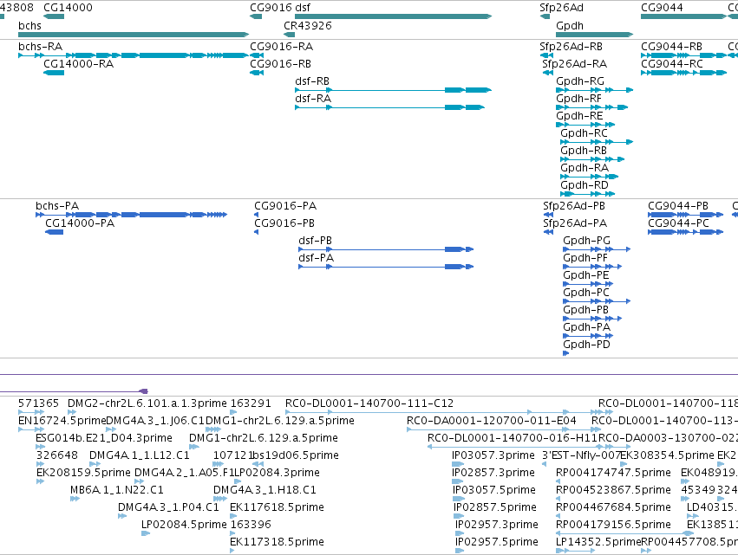Click EST DMG4A.3_1.H18.C1
738x555 pixels.
[220, 499]
